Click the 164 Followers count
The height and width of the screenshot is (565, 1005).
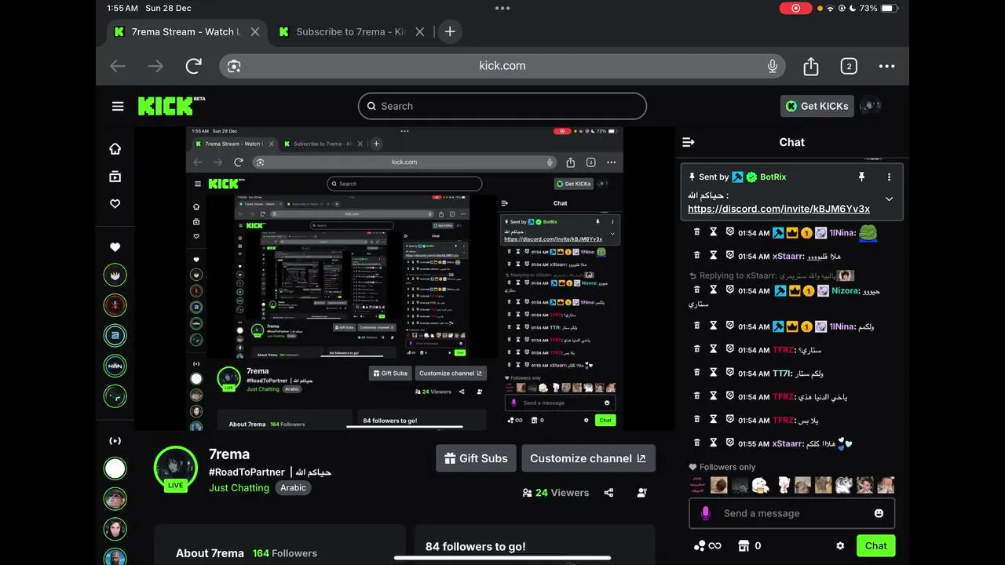285,553
